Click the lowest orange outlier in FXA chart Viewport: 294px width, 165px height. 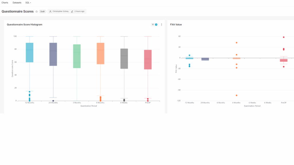tap(237, 95)
